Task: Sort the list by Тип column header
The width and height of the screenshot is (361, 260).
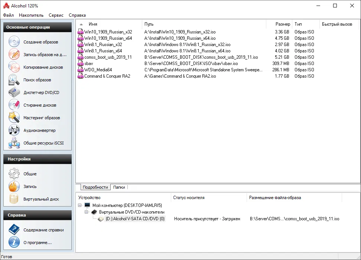Action: 306,24
